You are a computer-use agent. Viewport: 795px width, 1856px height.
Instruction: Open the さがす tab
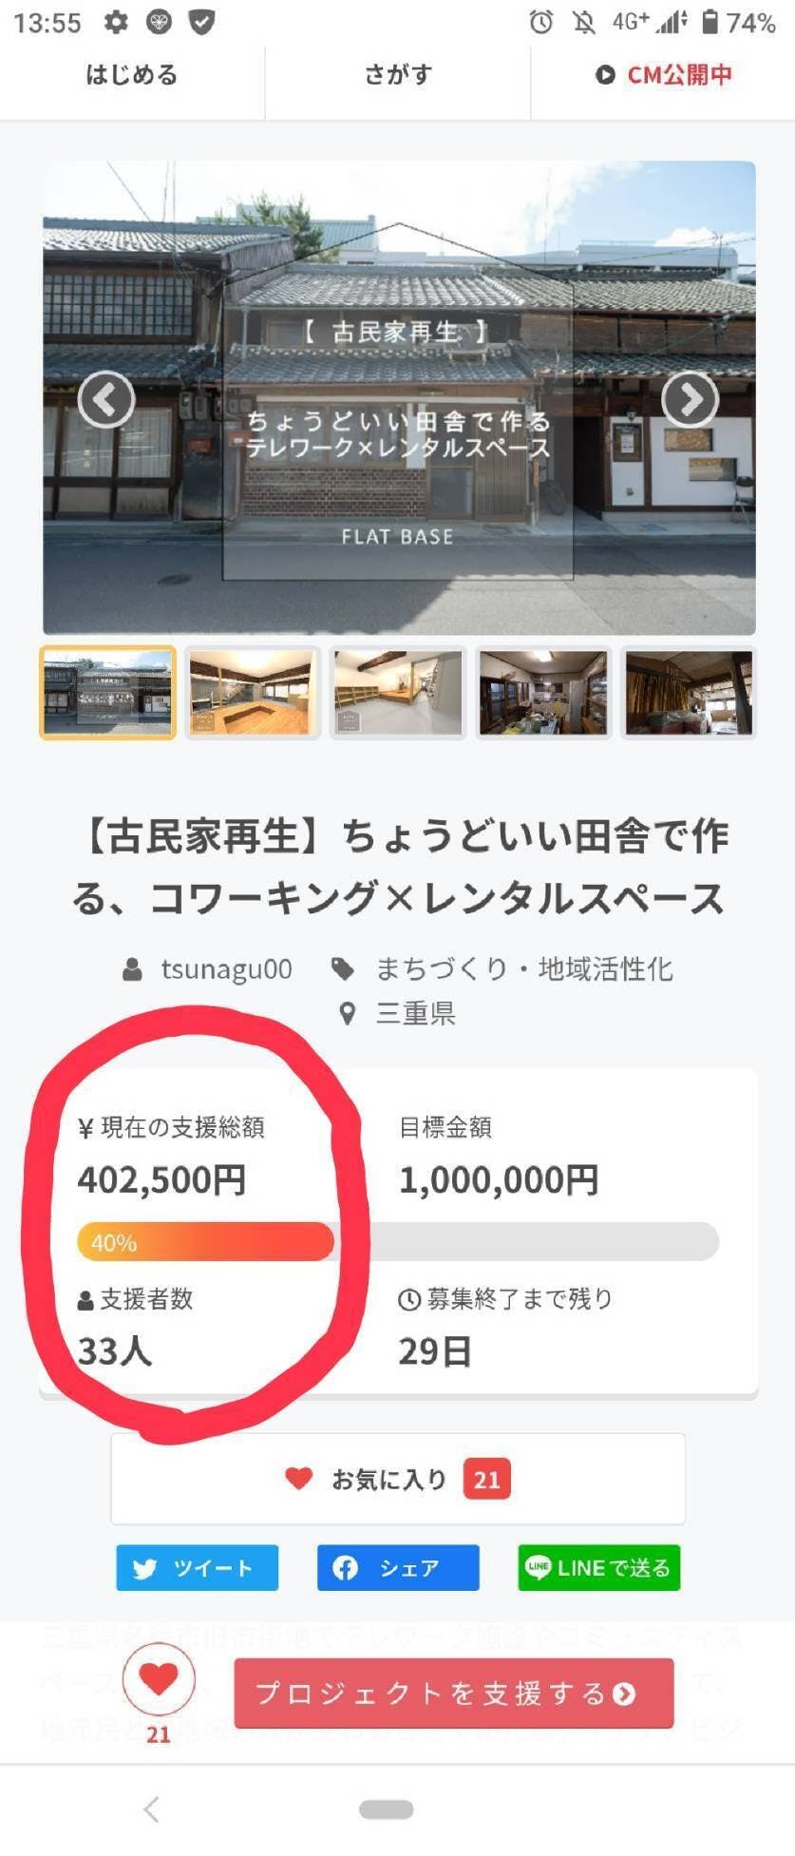pos(398,74)
